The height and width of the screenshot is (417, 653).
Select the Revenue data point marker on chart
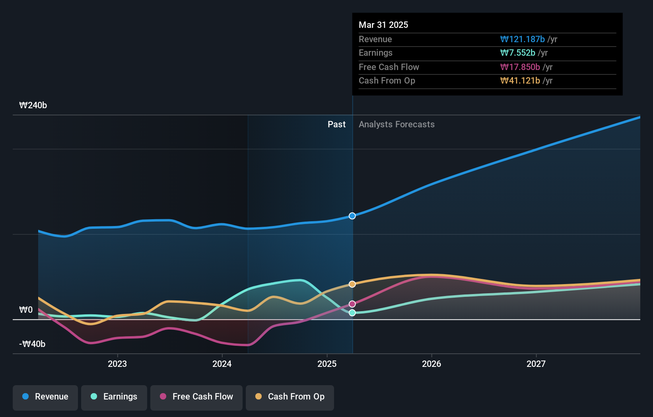pos(352,216)
